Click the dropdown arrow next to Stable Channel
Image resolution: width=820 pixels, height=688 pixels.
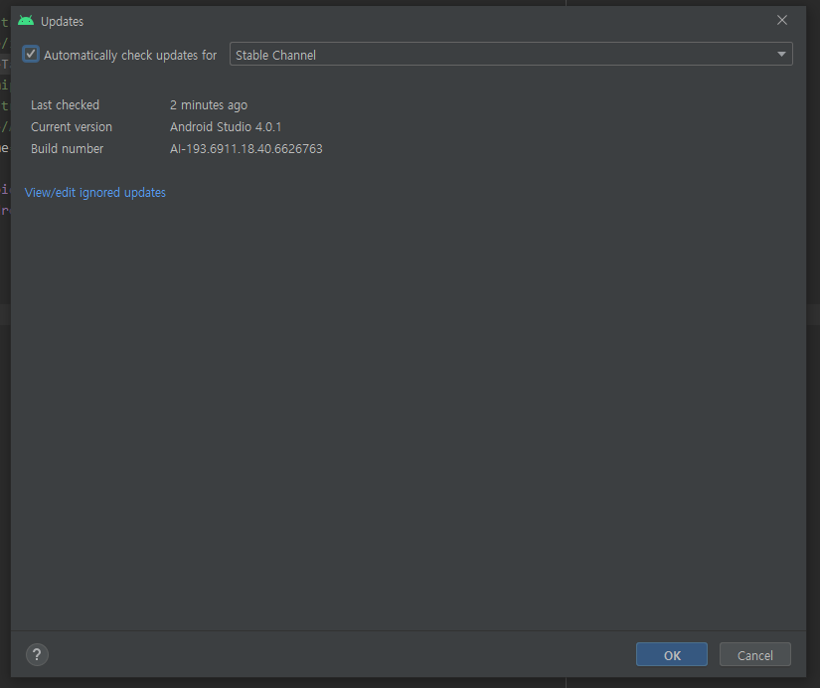point(781,54)
